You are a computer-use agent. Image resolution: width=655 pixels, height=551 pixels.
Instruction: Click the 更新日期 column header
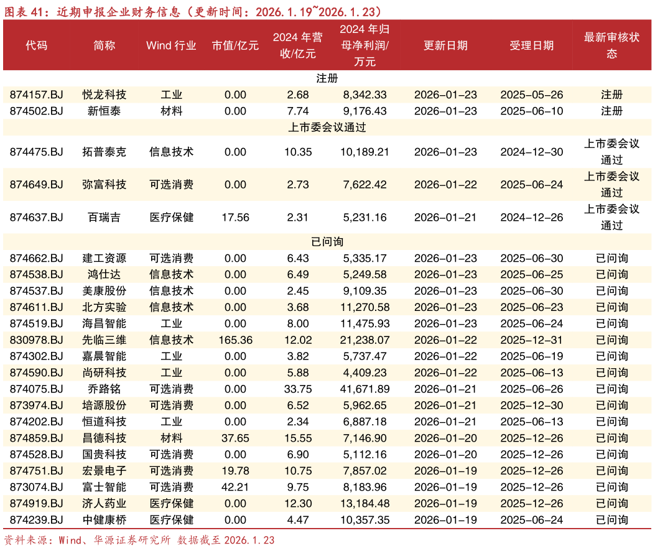pyautogui.click(x=445, y=45)
